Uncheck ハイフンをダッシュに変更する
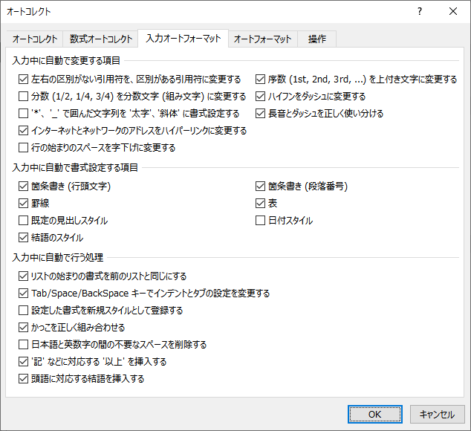The height and width of the screenshot is (431, 471). (x=261, y=97)
